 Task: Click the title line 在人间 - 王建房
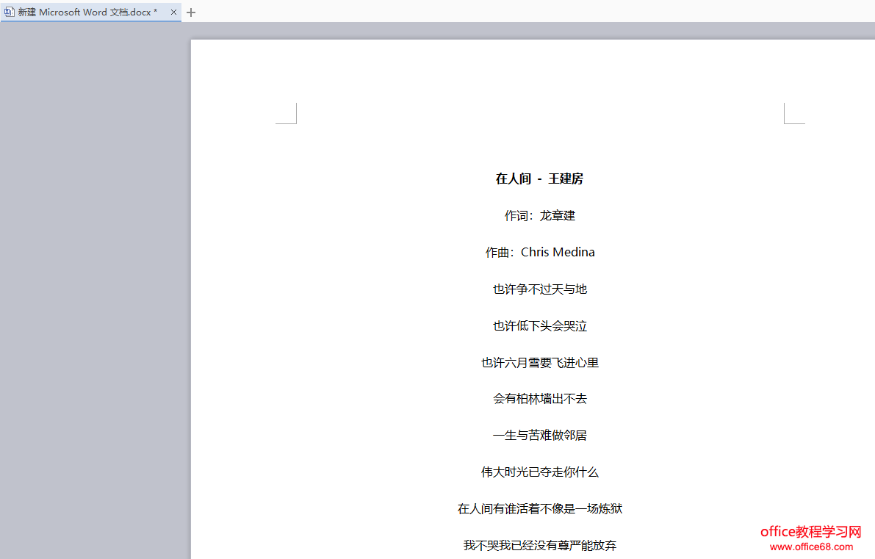coord(540,178)
